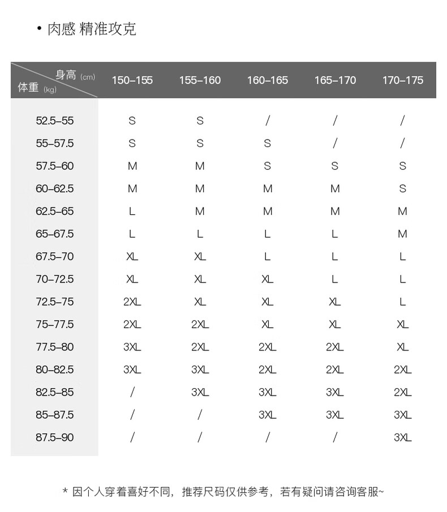Viewport: 447px width, 512px height.
Task: Select the 155–160 height column header
Action: point(200,80)
